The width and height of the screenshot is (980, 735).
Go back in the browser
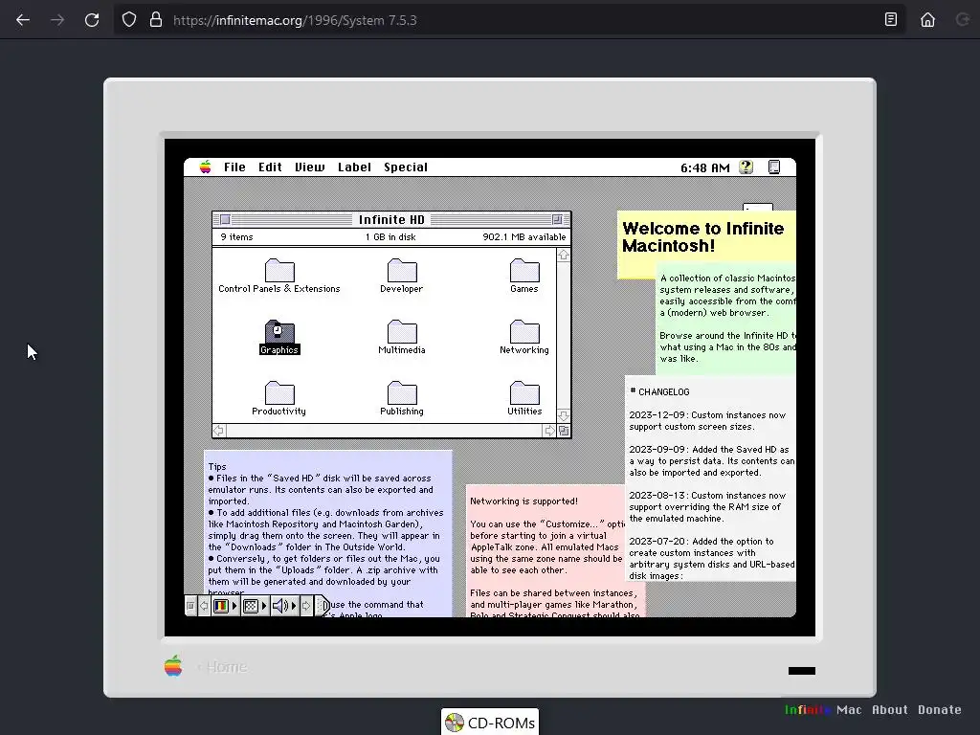23,20
